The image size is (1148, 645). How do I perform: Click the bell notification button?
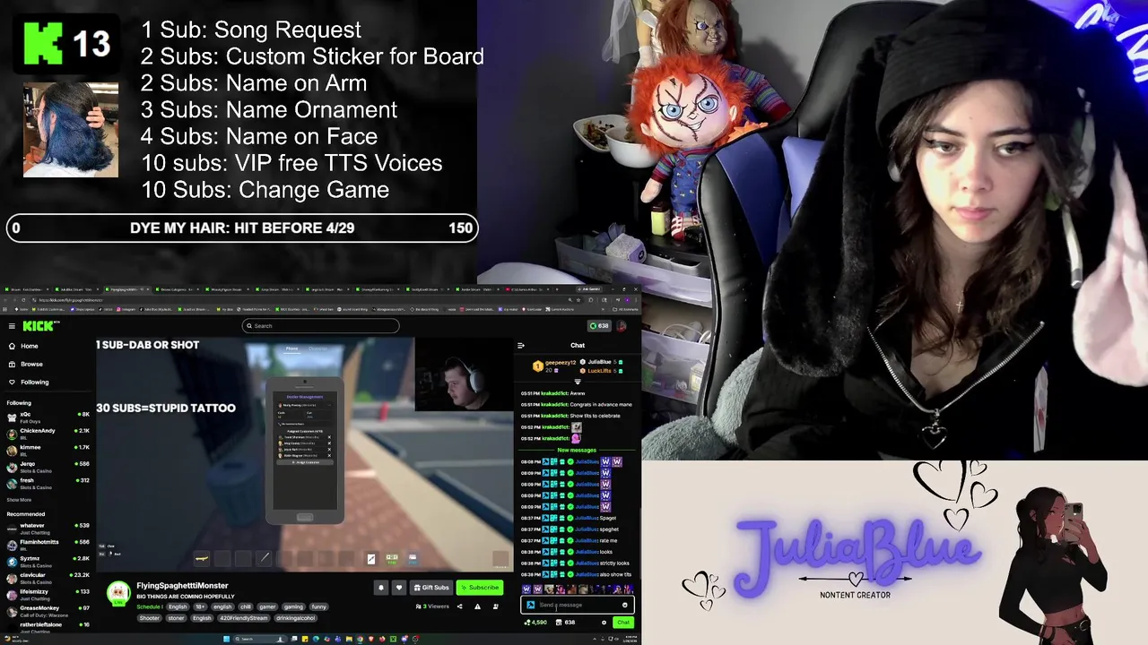[381, 588]
